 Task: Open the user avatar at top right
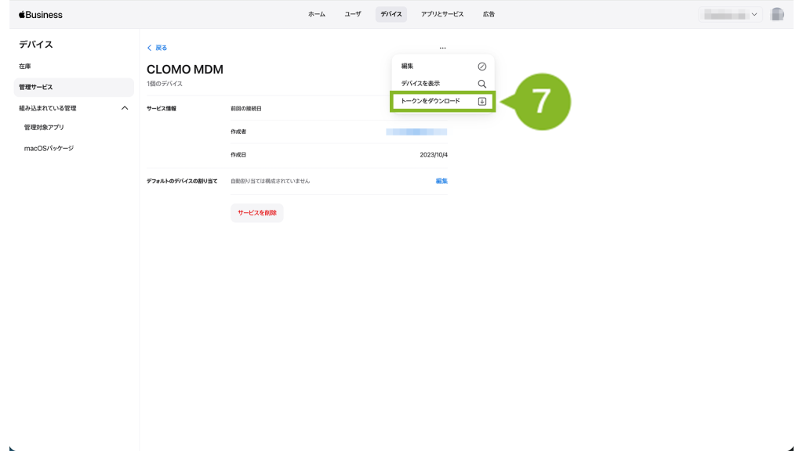[x=776, y=15]
